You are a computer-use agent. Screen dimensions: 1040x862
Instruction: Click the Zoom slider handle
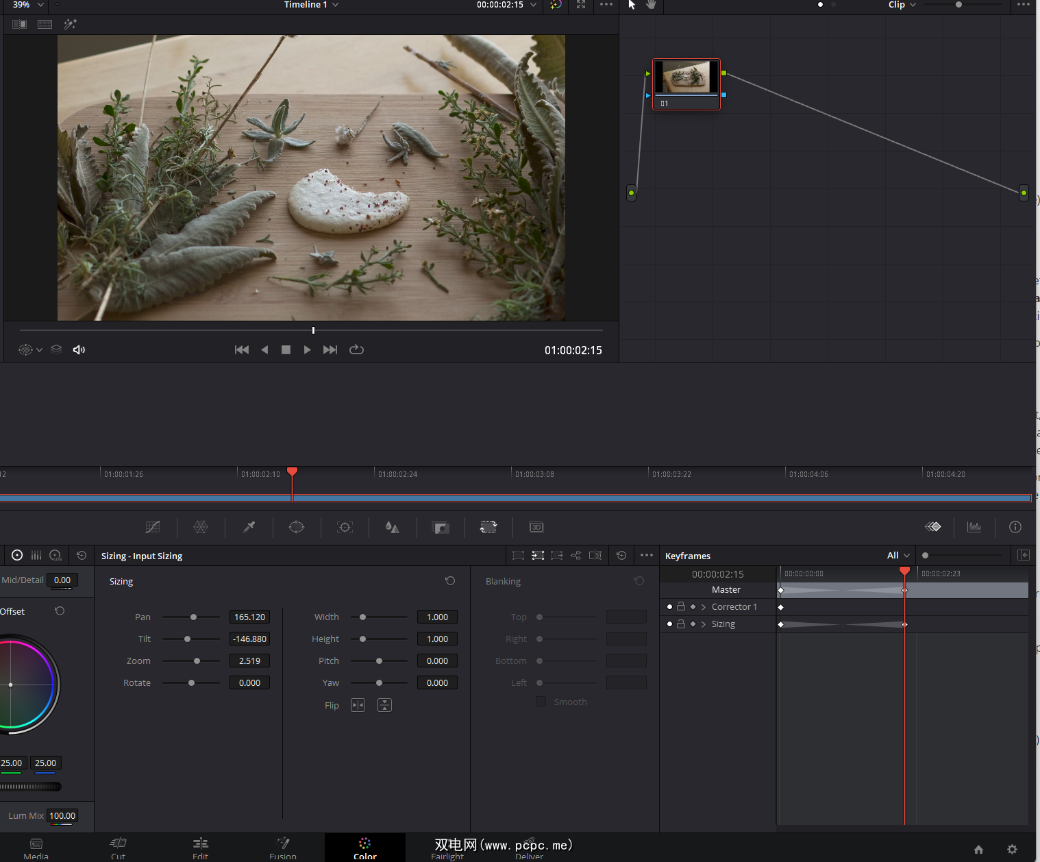click(x=197, y=661)
